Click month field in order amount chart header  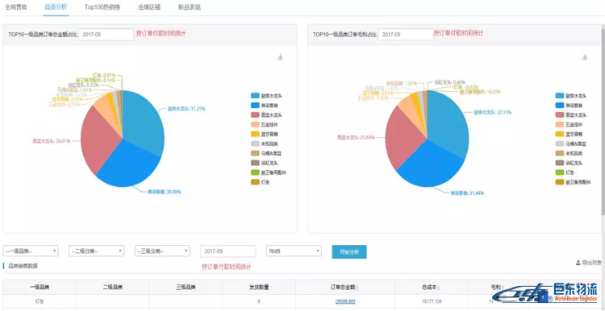[106, 35]
